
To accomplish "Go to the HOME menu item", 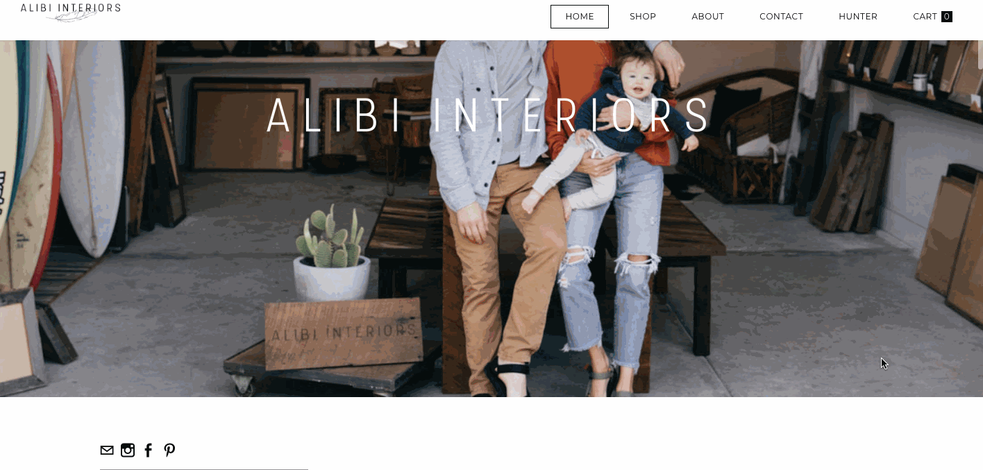I will pyautogui.click(x=580, y=17).
